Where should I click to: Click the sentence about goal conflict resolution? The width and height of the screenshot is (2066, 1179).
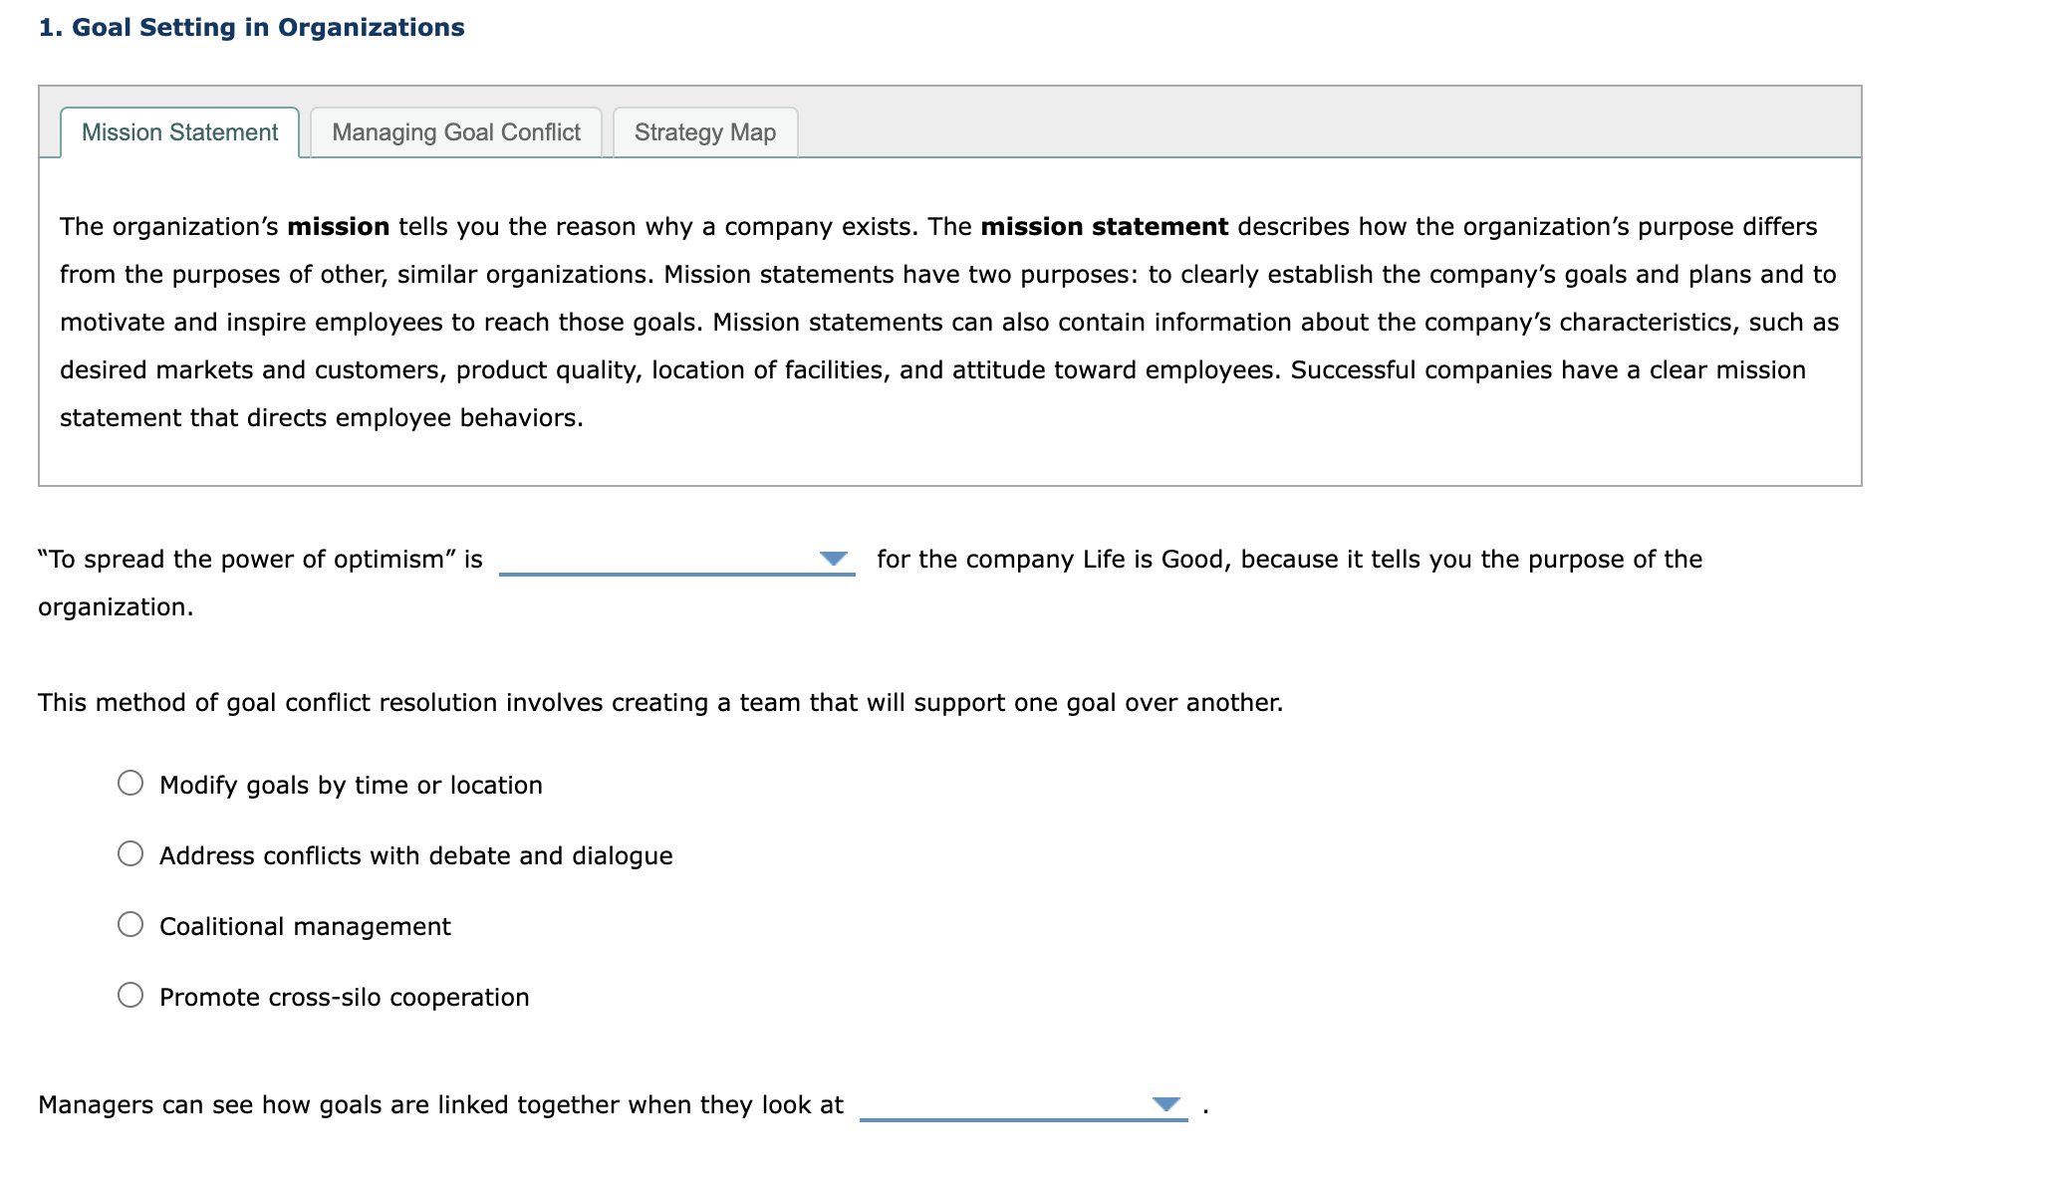coord(657,701)
